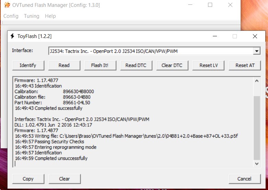Image resolution: width=268 pixels, height=190 pixels.
Task: Click the 'Interface: Tactrix Inc.' log line
Action: click(x=82, y=119)
